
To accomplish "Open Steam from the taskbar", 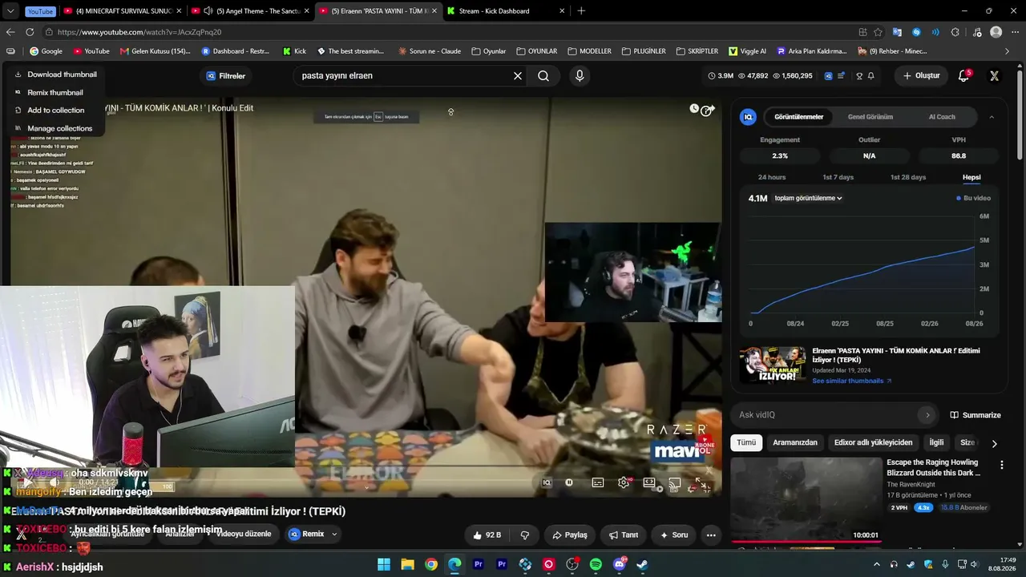I will [643, 564].
